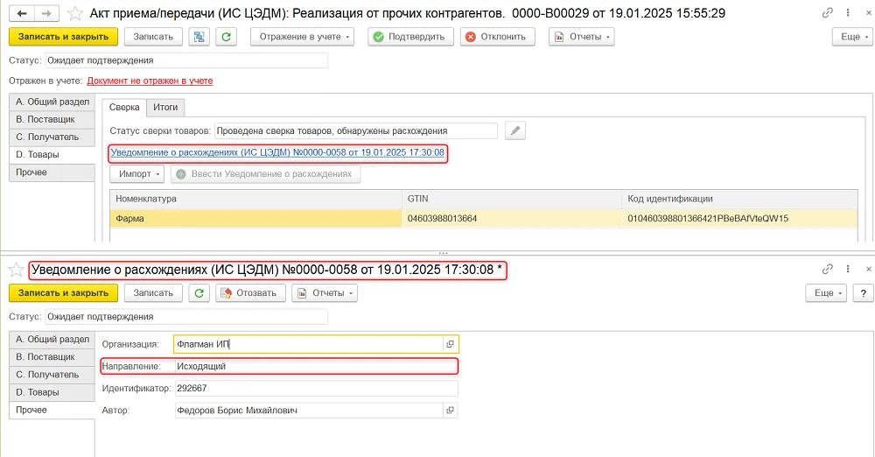The height and width of the screenshot is (457, 875).
Task: Expand the Отражение в учете dropdown
Action: [302, 37]
